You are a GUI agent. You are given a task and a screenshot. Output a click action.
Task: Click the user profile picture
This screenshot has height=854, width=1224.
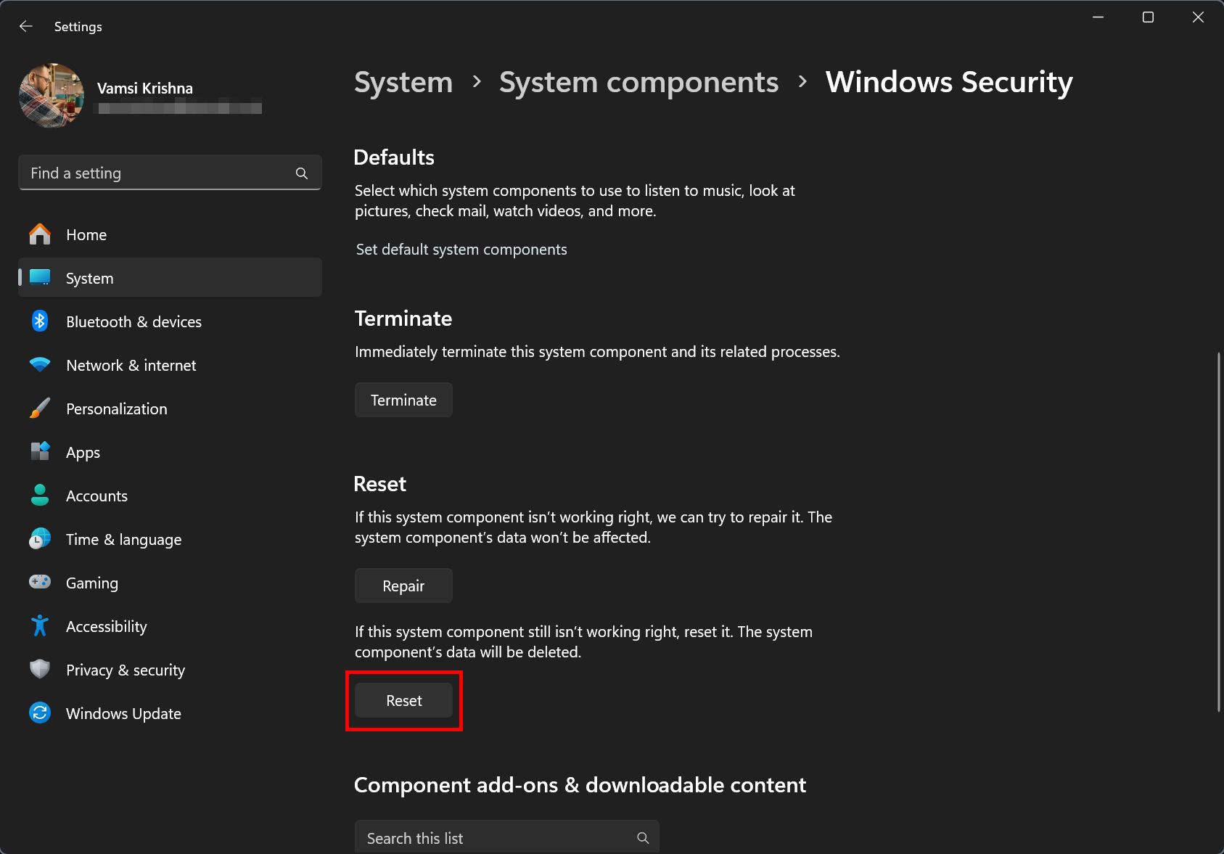point(52,96)
